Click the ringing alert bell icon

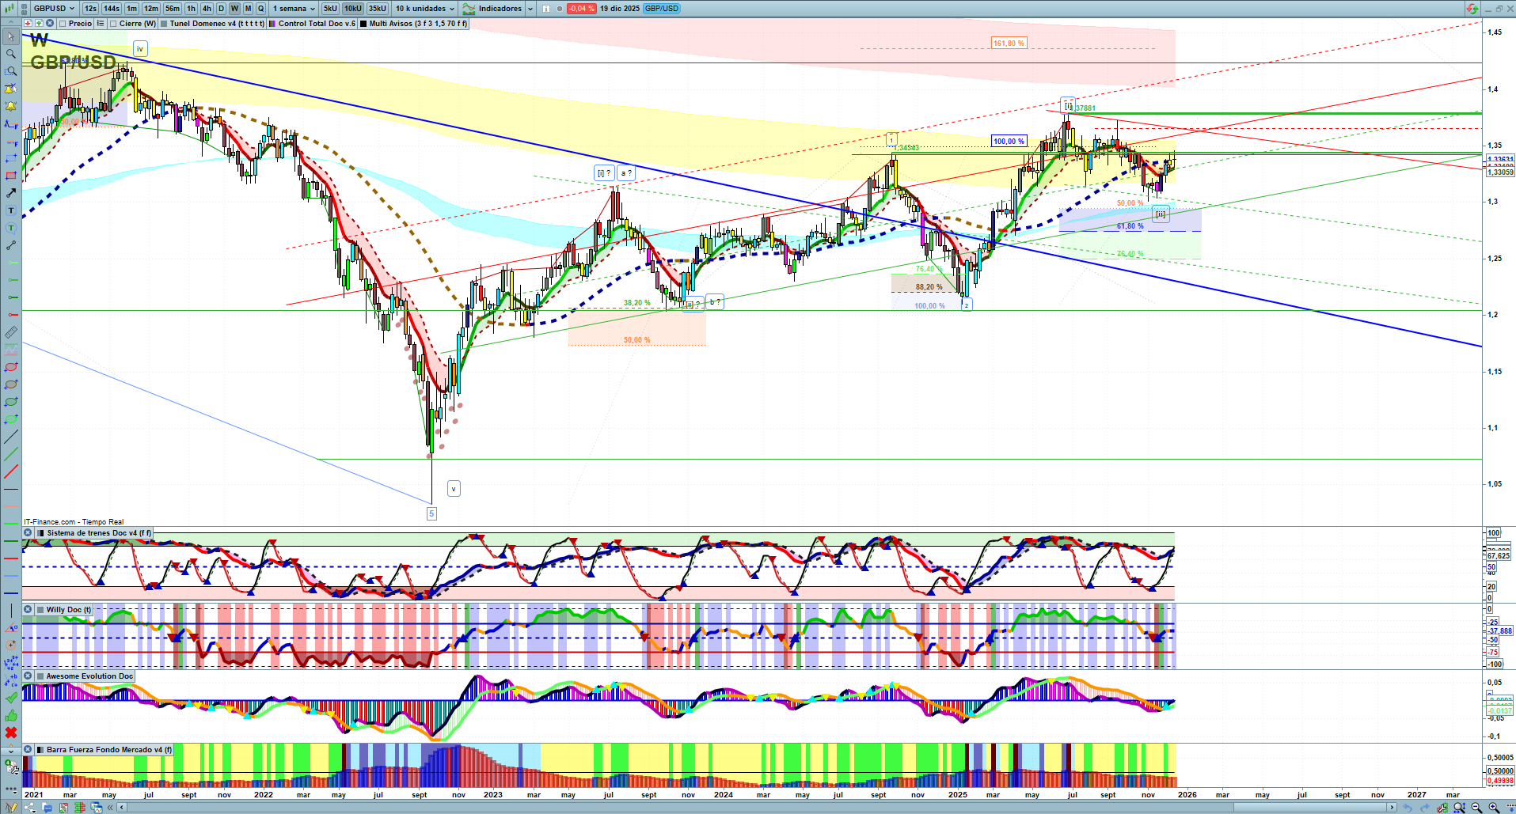pyautogui.click(x=11, y=106)
